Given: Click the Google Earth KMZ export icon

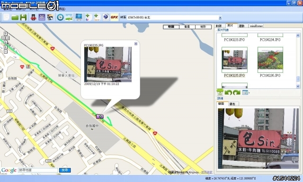Looking at the screenshot, I should [106, 17].
